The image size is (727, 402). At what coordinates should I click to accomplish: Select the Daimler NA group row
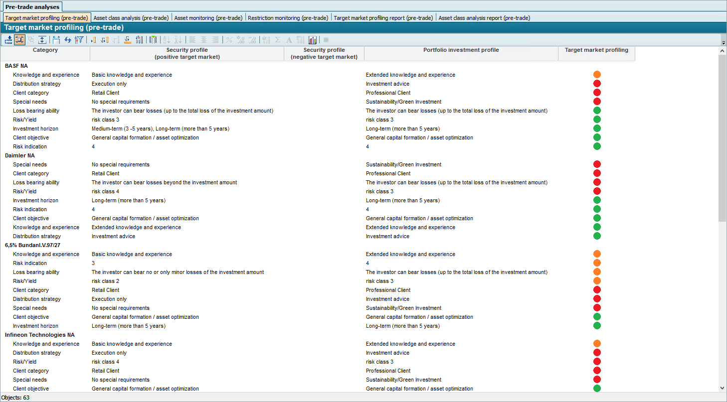(20, 155)
